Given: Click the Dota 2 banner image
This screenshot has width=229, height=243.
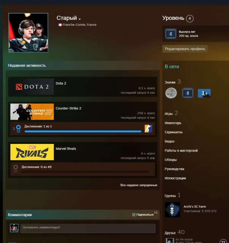Looking at the screenshot, I should pos(32,87).
